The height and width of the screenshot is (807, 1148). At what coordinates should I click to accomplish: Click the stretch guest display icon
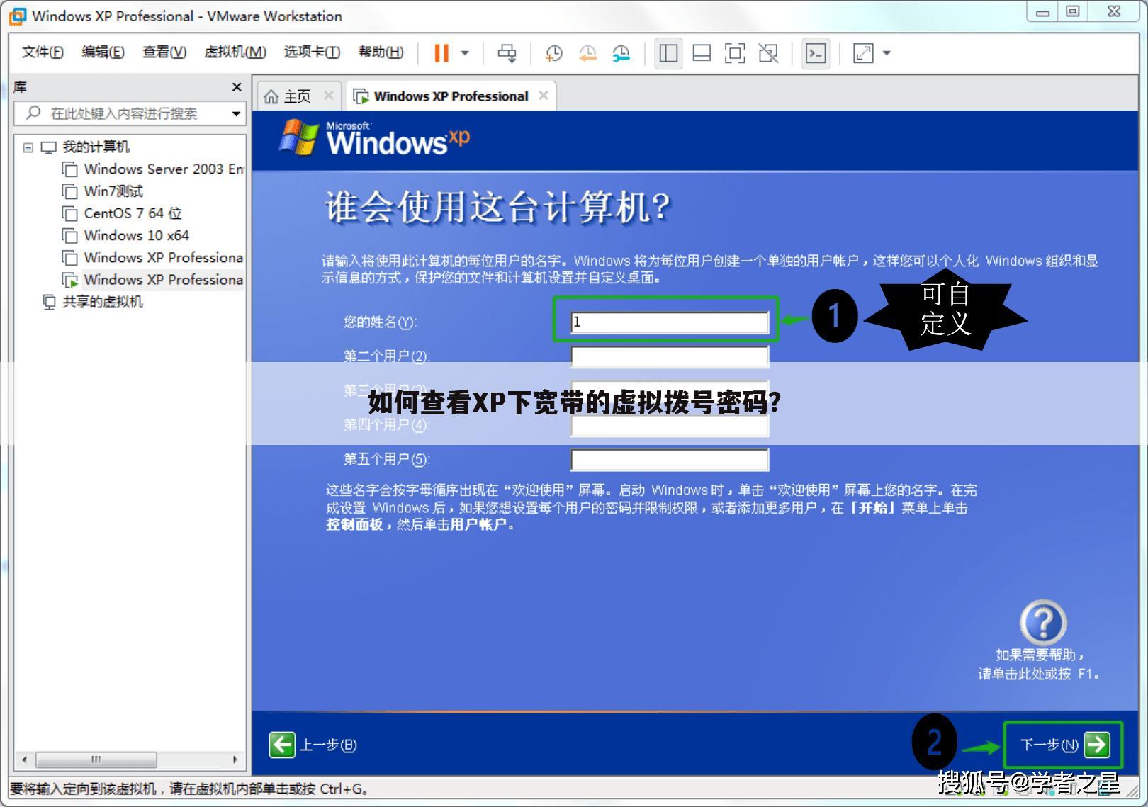863,53
